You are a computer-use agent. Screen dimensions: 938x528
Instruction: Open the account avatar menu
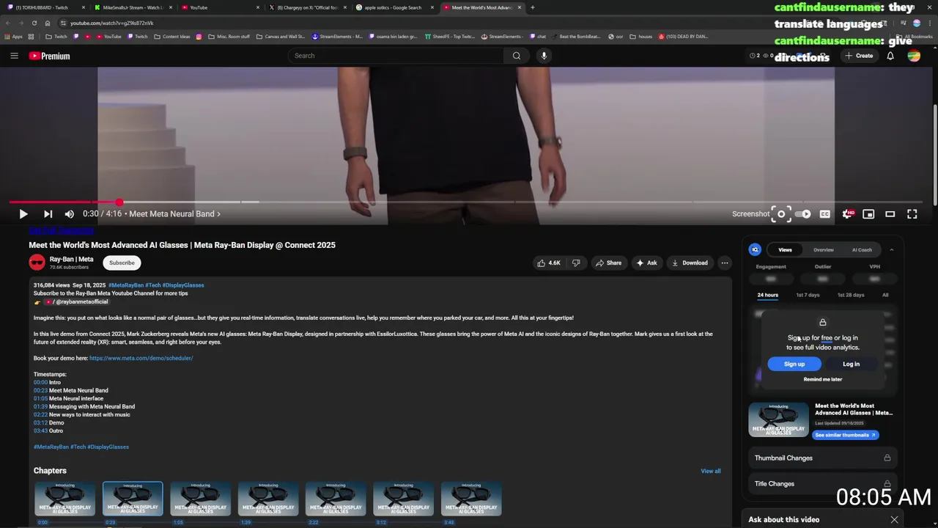pos(914,56)
